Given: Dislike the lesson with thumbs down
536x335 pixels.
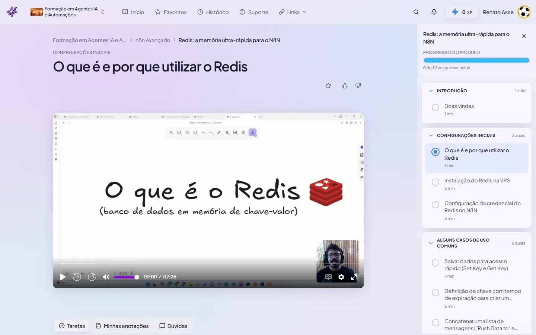Looking at the screenshot, I should coord(358,86).
